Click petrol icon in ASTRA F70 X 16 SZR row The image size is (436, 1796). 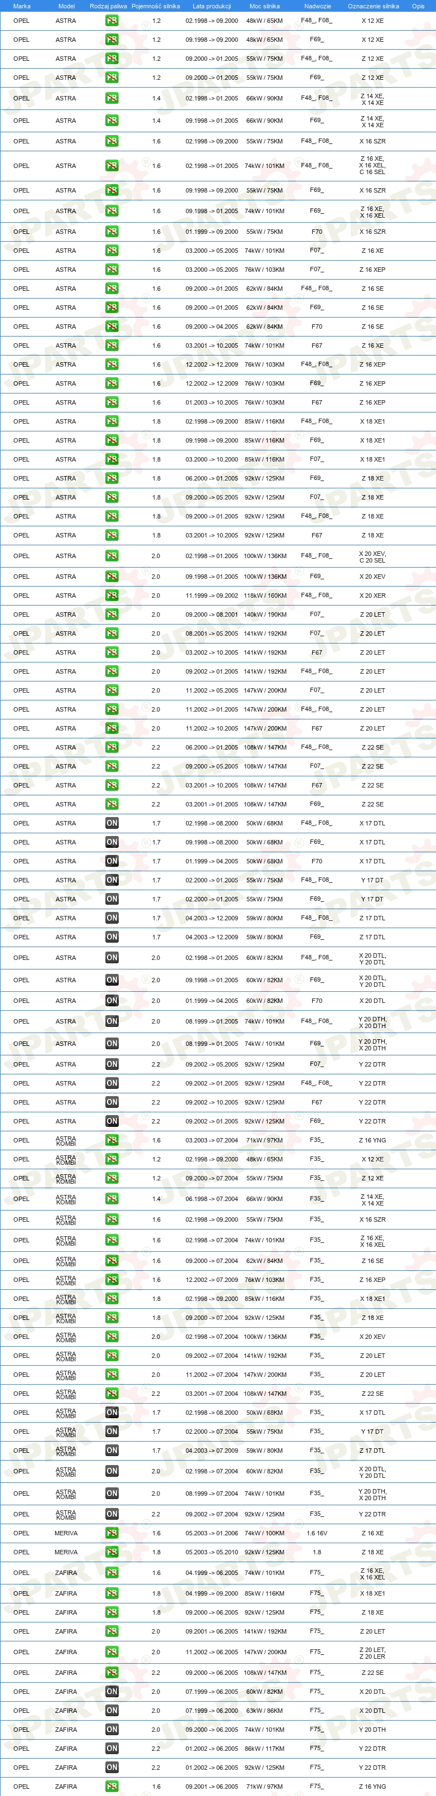112,232
